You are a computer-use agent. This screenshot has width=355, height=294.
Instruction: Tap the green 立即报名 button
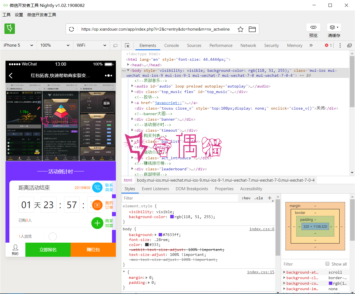[48, 250]
